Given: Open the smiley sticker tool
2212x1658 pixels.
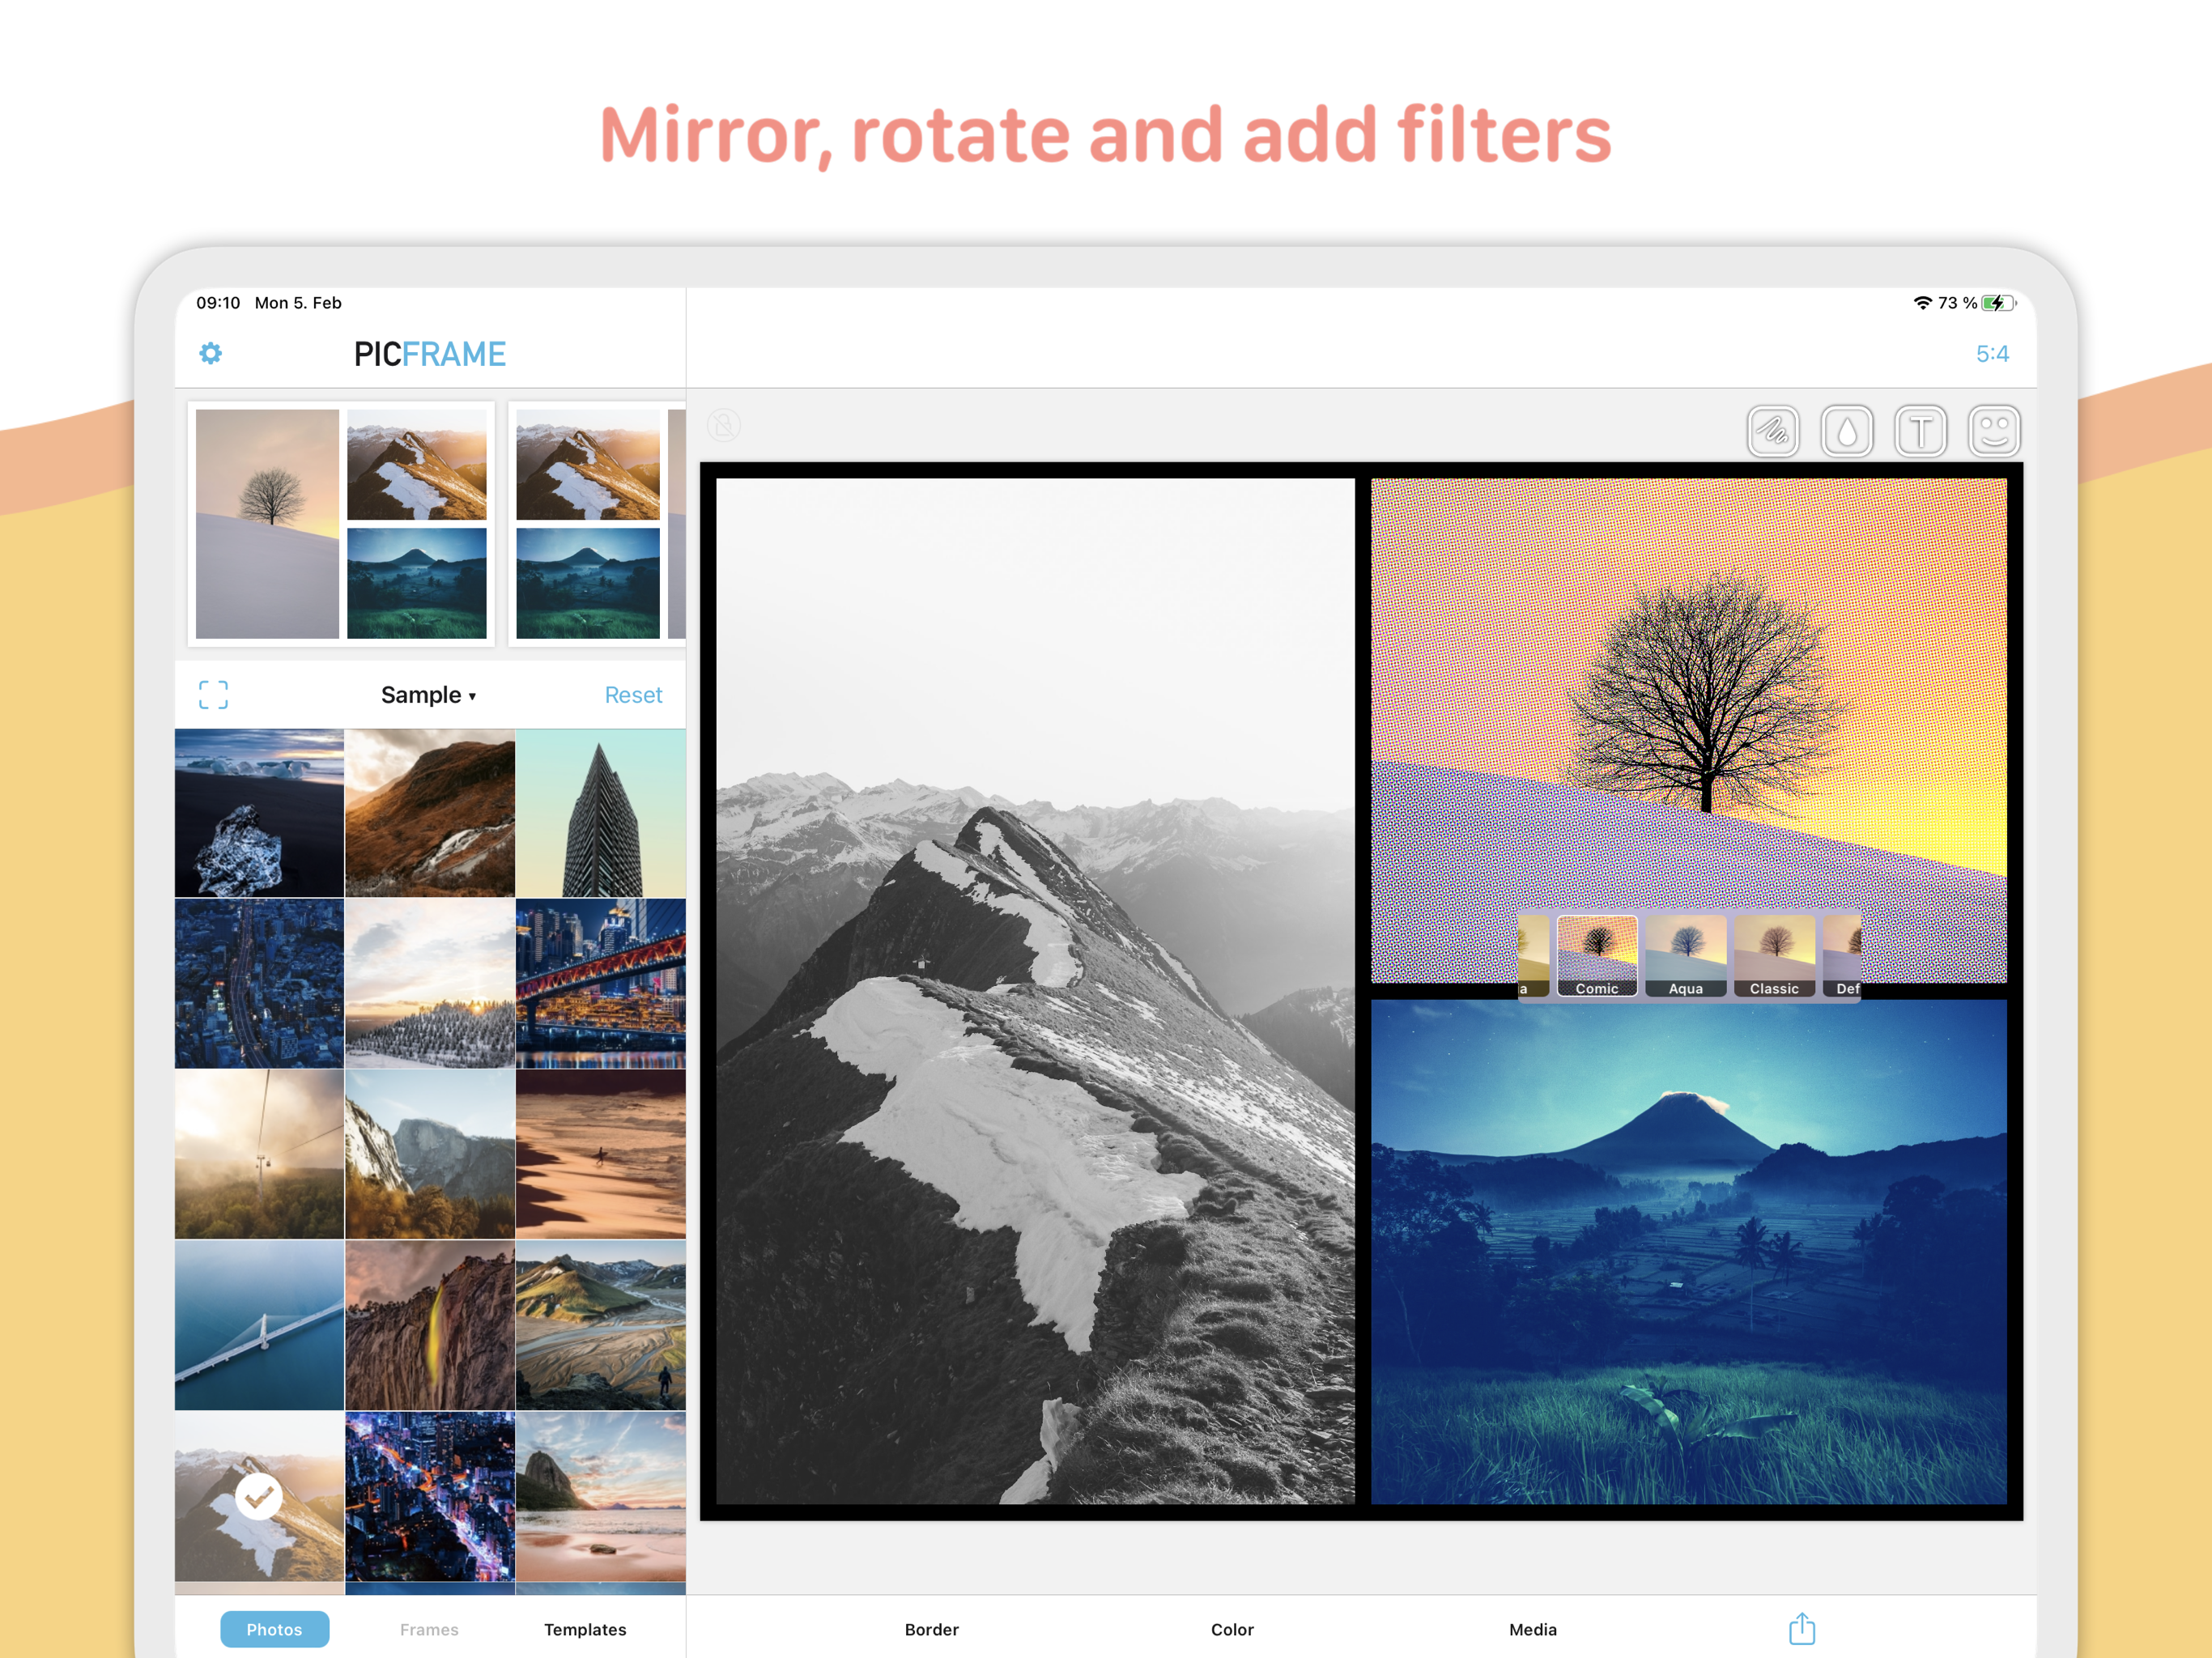Looking at the screenshot, I should pos(1994,431).
